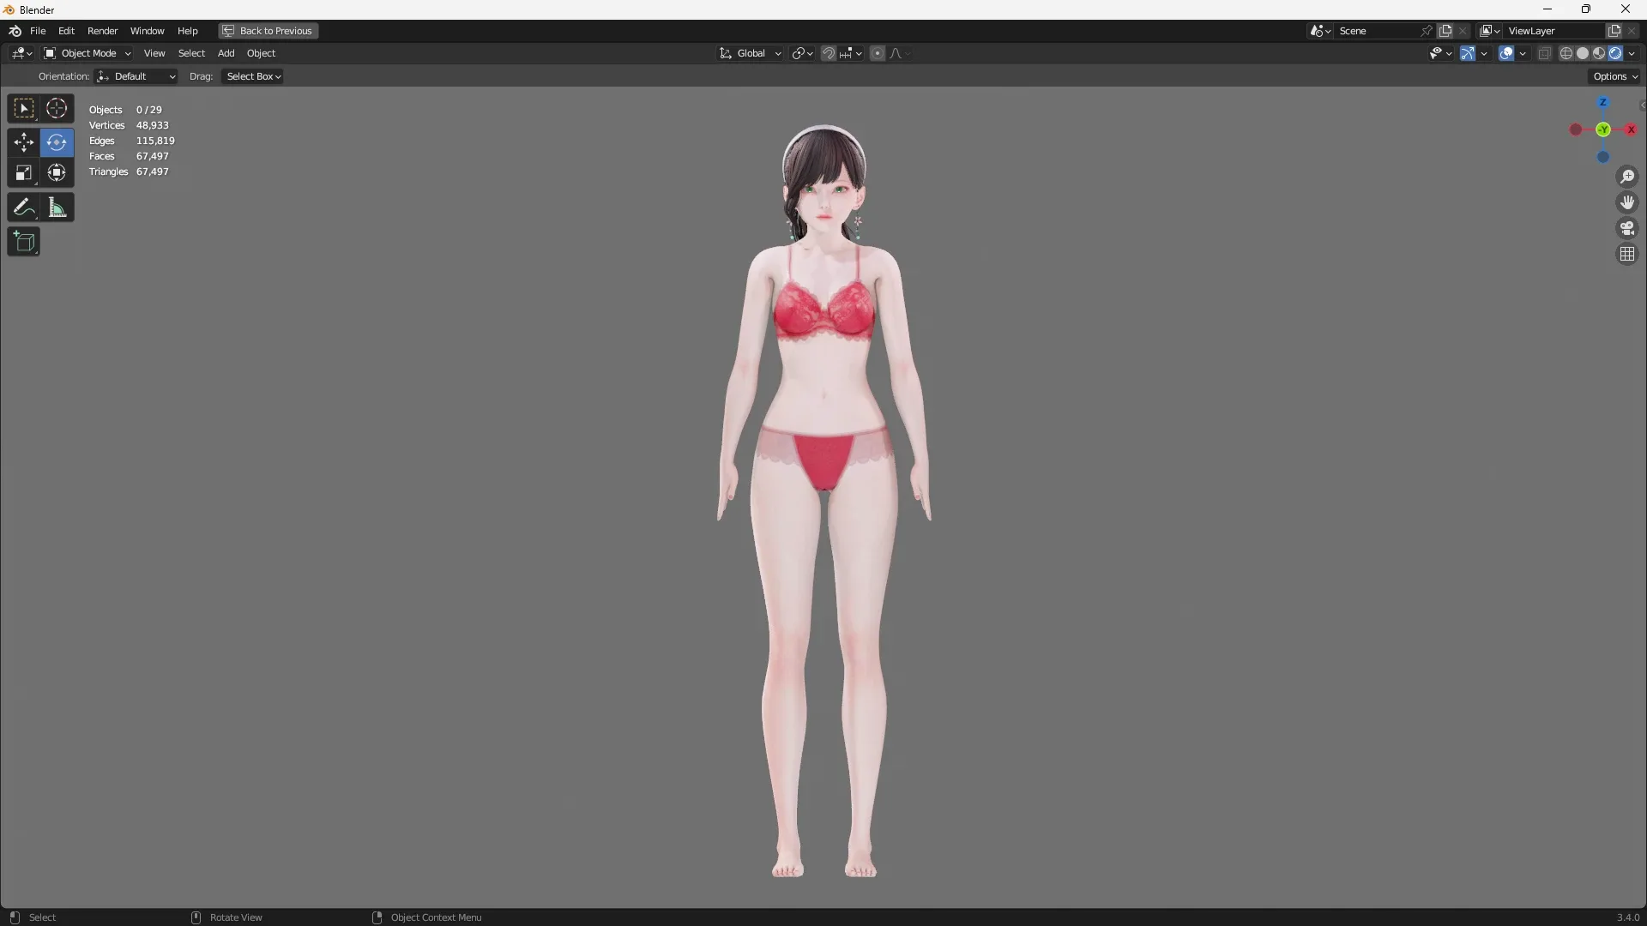1647x926 pixels.
Task: Toggle X-Ray mode
Action: 1544,53
